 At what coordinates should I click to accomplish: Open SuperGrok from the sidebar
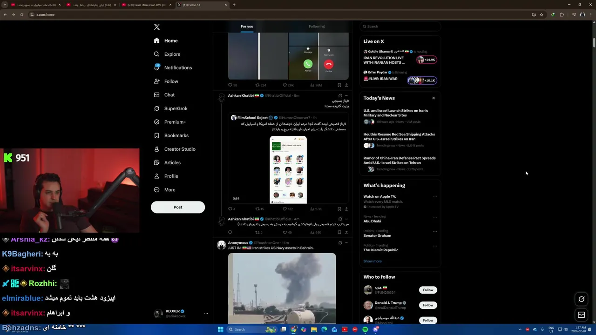170,108
